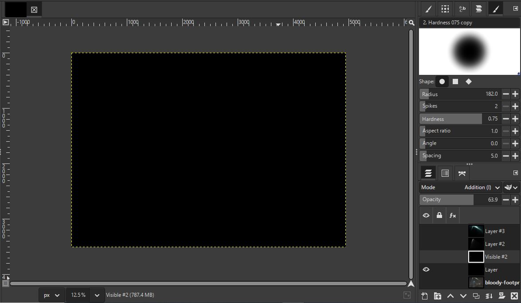Create a new layer group
This screenshot has height=303, width=521.
pos(437,296)
